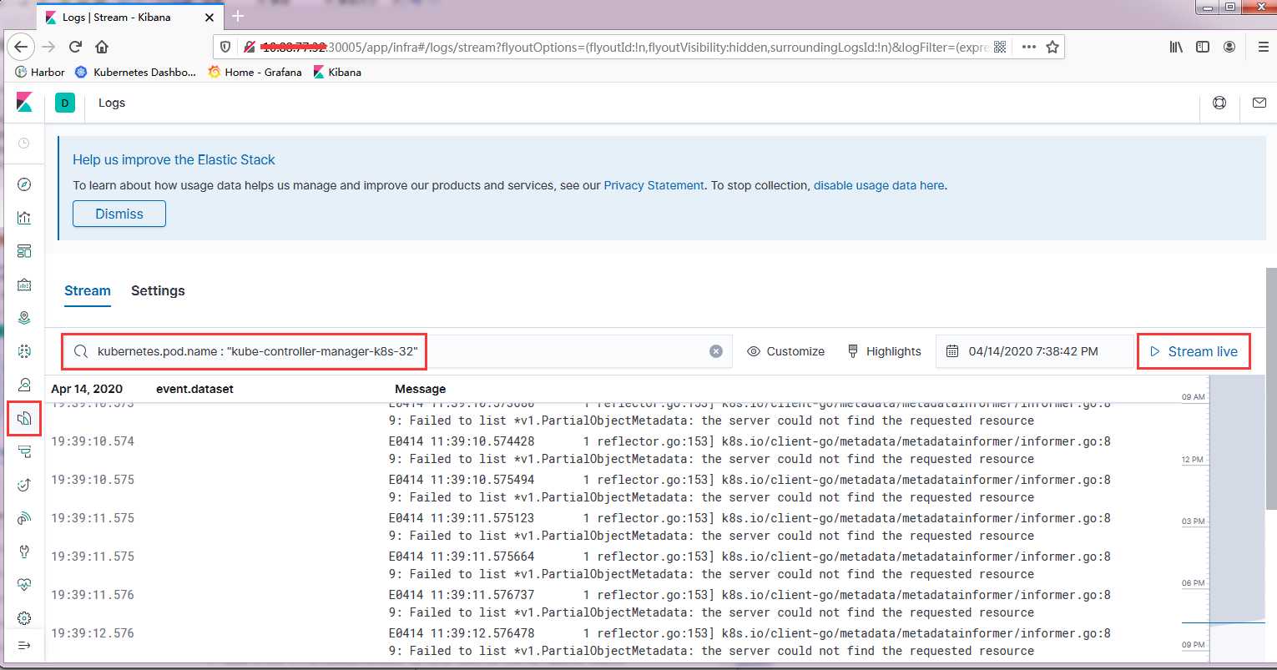The height and width of the screenshot is (670, 1277).
Task: Open the Highlights popover
Action: [884, 351]
